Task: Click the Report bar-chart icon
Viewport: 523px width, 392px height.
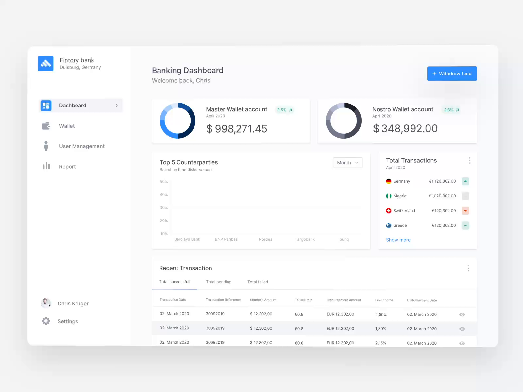Action: click(46, 166)
